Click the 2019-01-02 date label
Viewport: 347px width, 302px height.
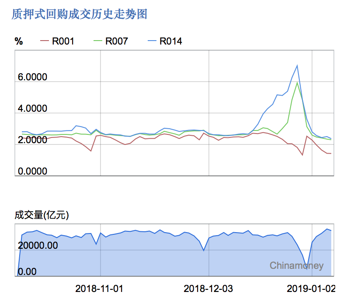[311, 288]
